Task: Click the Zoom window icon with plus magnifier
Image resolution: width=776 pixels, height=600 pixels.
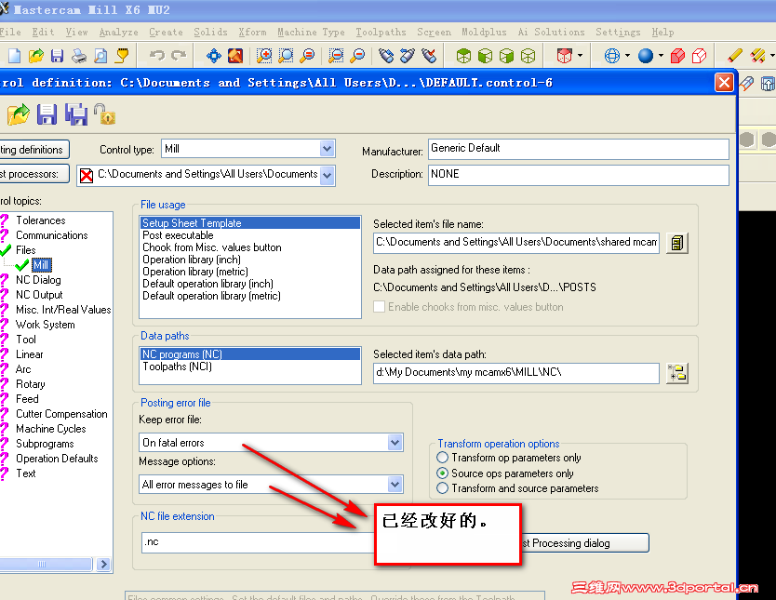Action: pos(264,56)
